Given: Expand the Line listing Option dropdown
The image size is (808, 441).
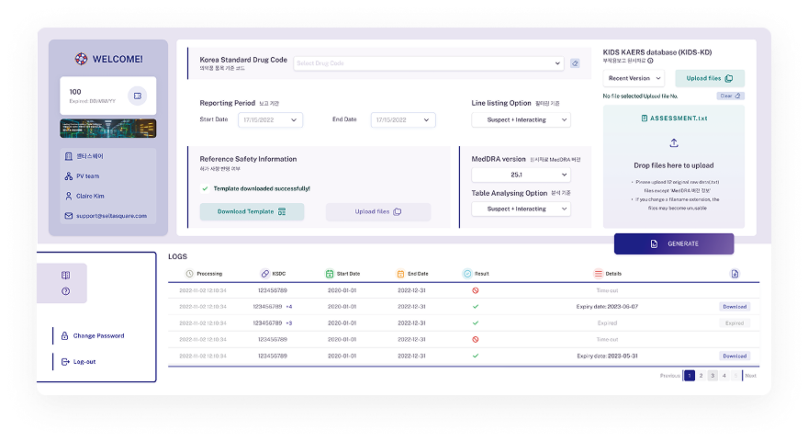Looking at the screenshot, I should pos(521,120).
